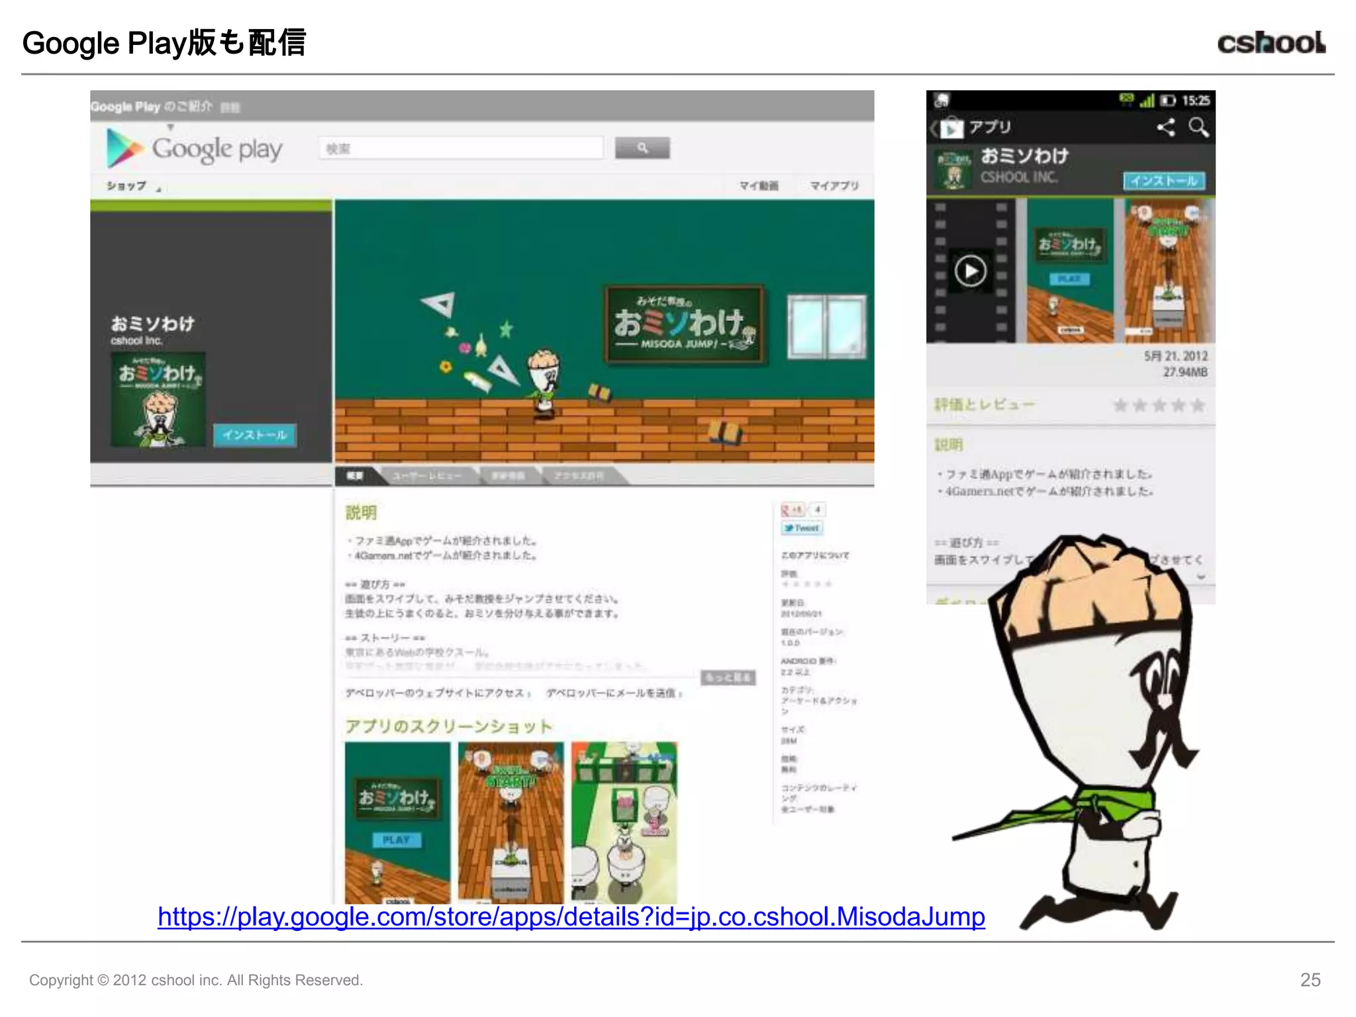Viewport: 1356px width, 1017px height.
Task: Tap the search magnifier icon on phone
Action: [x=1198, y=127]
